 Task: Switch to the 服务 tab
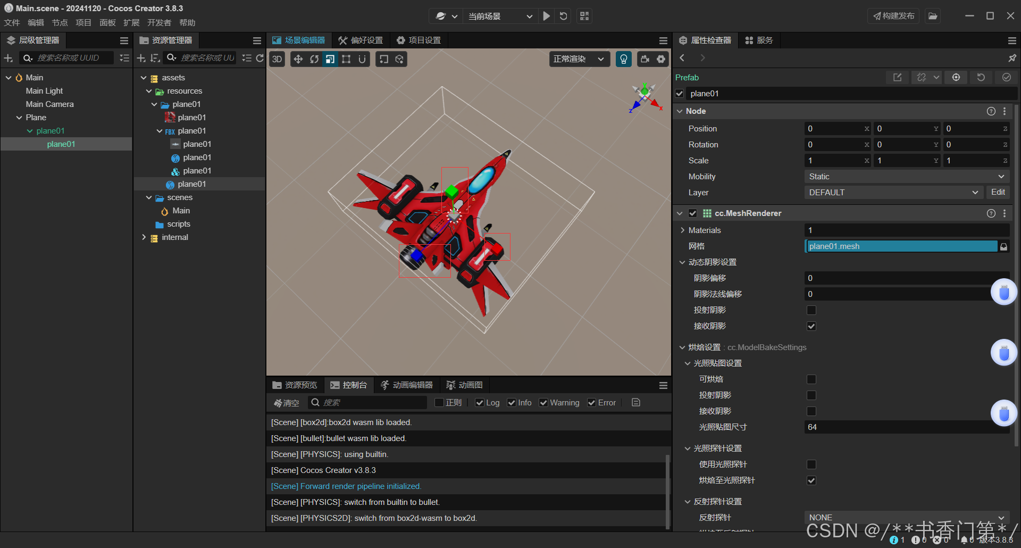(x=759, y=40)
